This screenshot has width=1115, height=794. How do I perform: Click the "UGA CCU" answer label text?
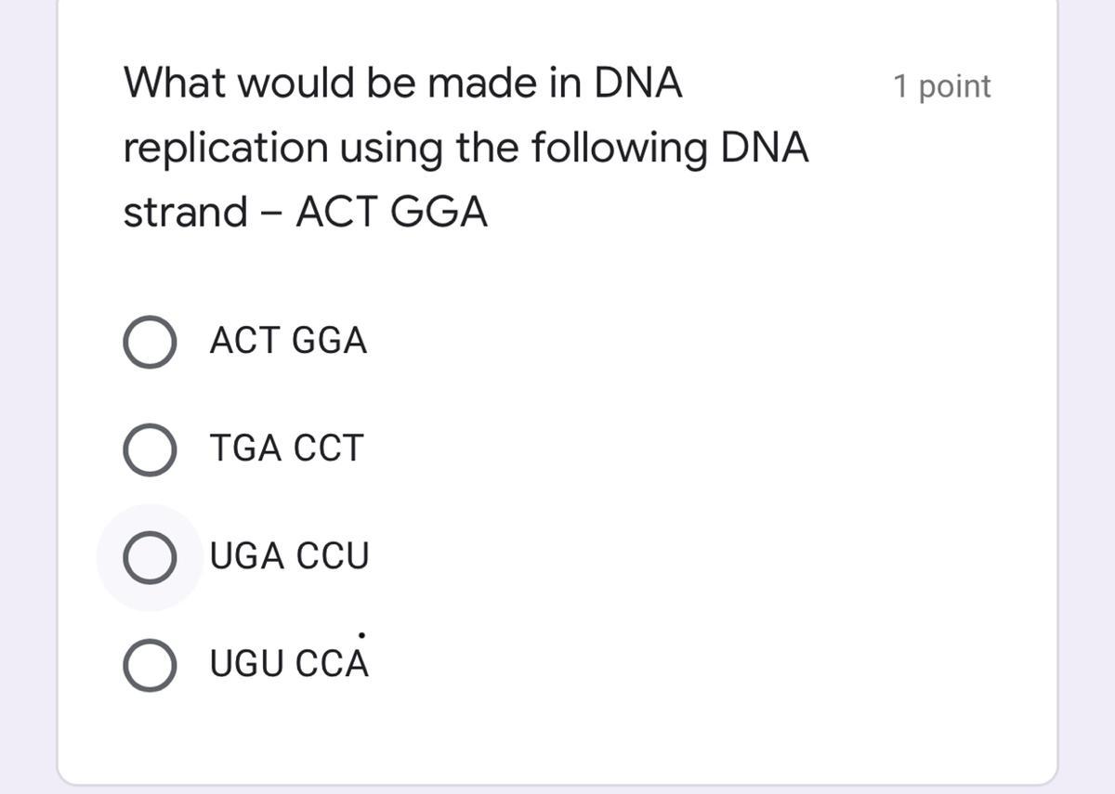click(x=289, y=557)
